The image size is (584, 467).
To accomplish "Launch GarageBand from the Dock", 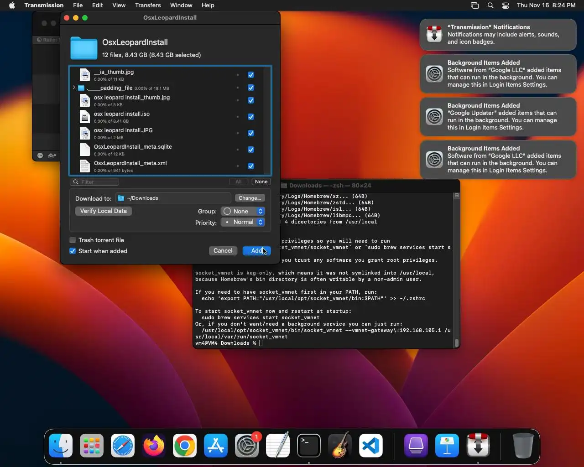I will [340, 446].
